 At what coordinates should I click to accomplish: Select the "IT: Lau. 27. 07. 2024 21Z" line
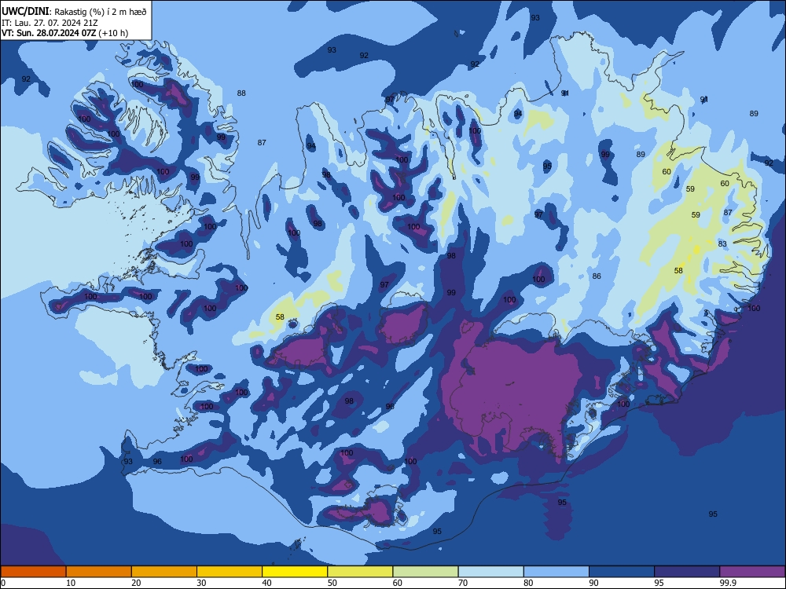49,23
